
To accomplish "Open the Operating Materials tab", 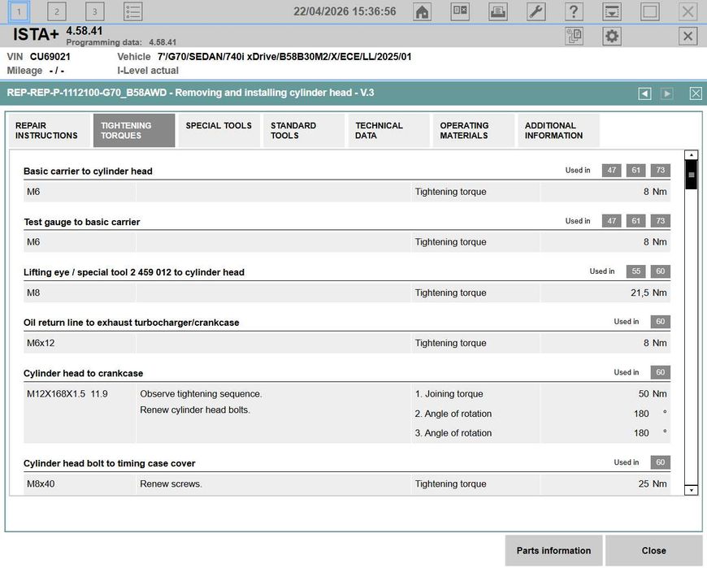I will [473, 130].
